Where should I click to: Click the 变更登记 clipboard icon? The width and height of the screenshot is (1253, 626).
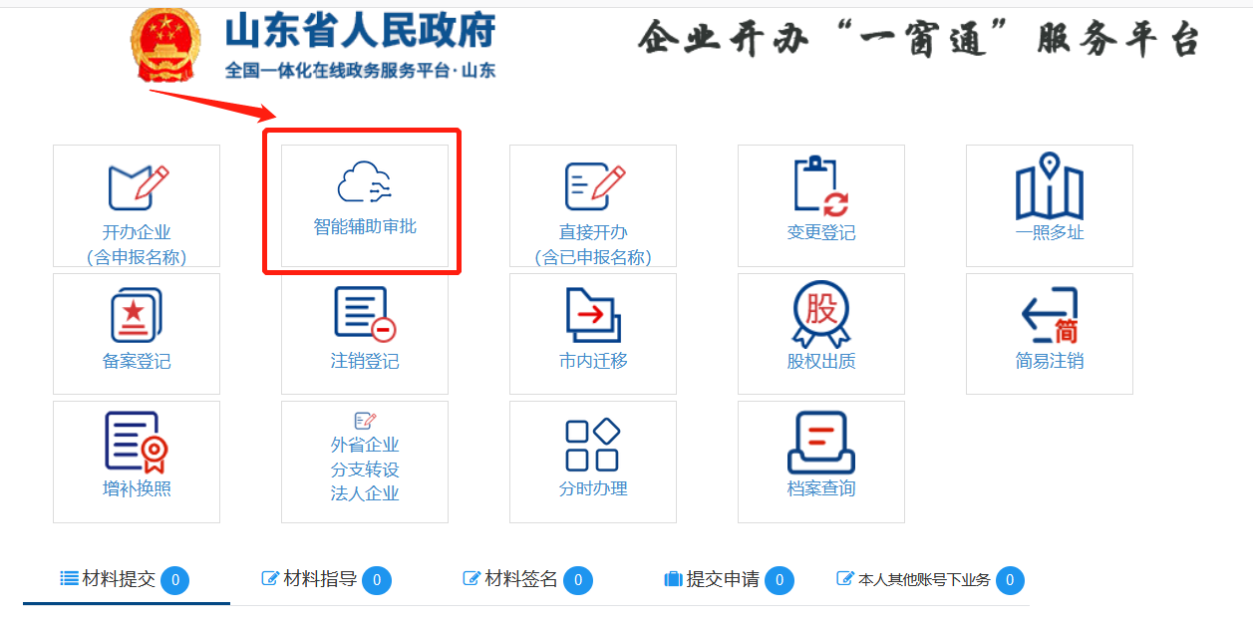(821, 187)
